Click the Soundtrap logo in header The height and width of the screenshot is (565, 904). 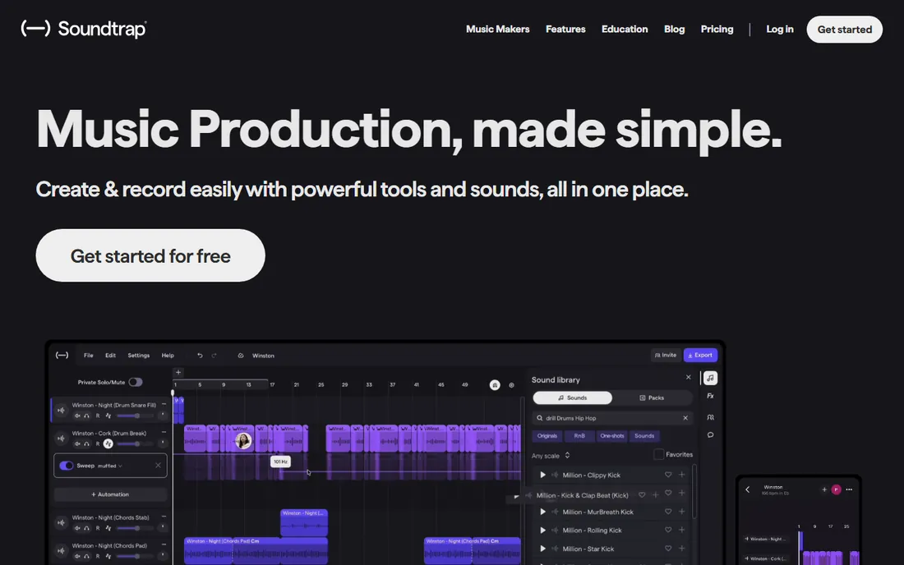[x=84, y=28]
